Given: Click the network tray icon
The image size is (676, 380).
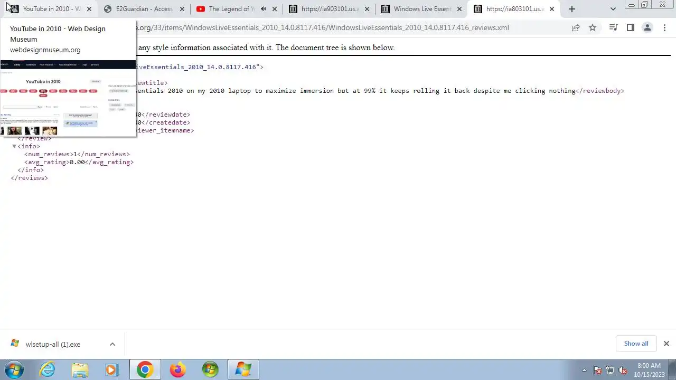Looking at the screenshot, I should [610, 370].
